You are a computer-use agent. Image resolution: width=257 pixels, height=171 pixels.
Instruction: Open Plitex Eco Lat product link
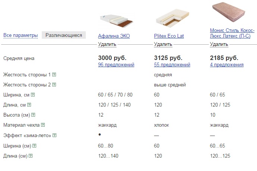(x=169, y=36)
